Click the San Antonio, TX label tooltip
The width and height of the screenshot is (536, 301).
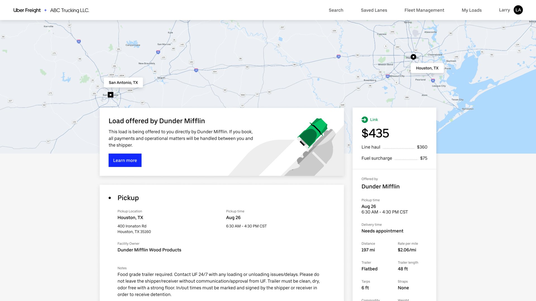(x=123, y=82)
